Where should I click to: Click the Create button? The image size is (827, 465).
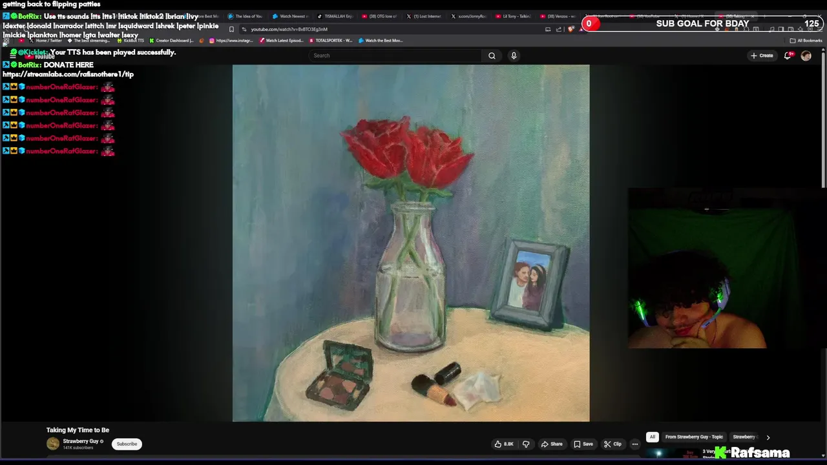click(x=762, y=56)
